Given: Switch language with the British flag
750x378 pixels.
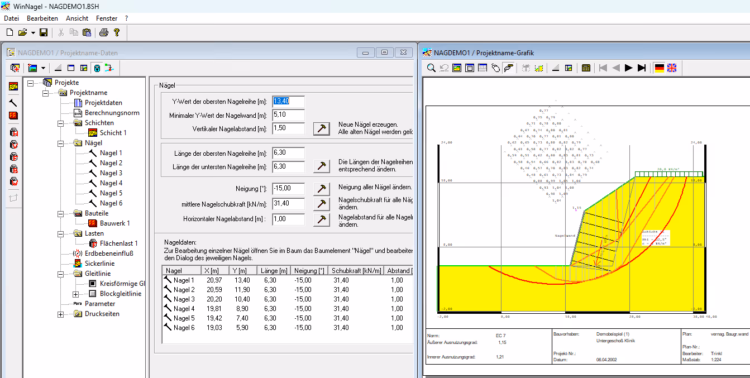Looking at the screenshot, I should tap(672, 68).
